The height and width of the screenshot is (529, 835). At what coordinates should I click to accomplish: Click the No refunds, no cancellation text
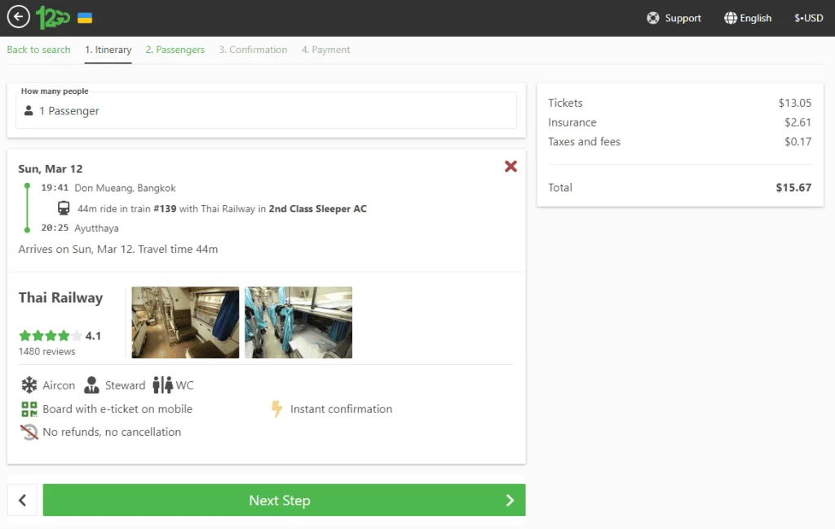click(x=112, y=432)
